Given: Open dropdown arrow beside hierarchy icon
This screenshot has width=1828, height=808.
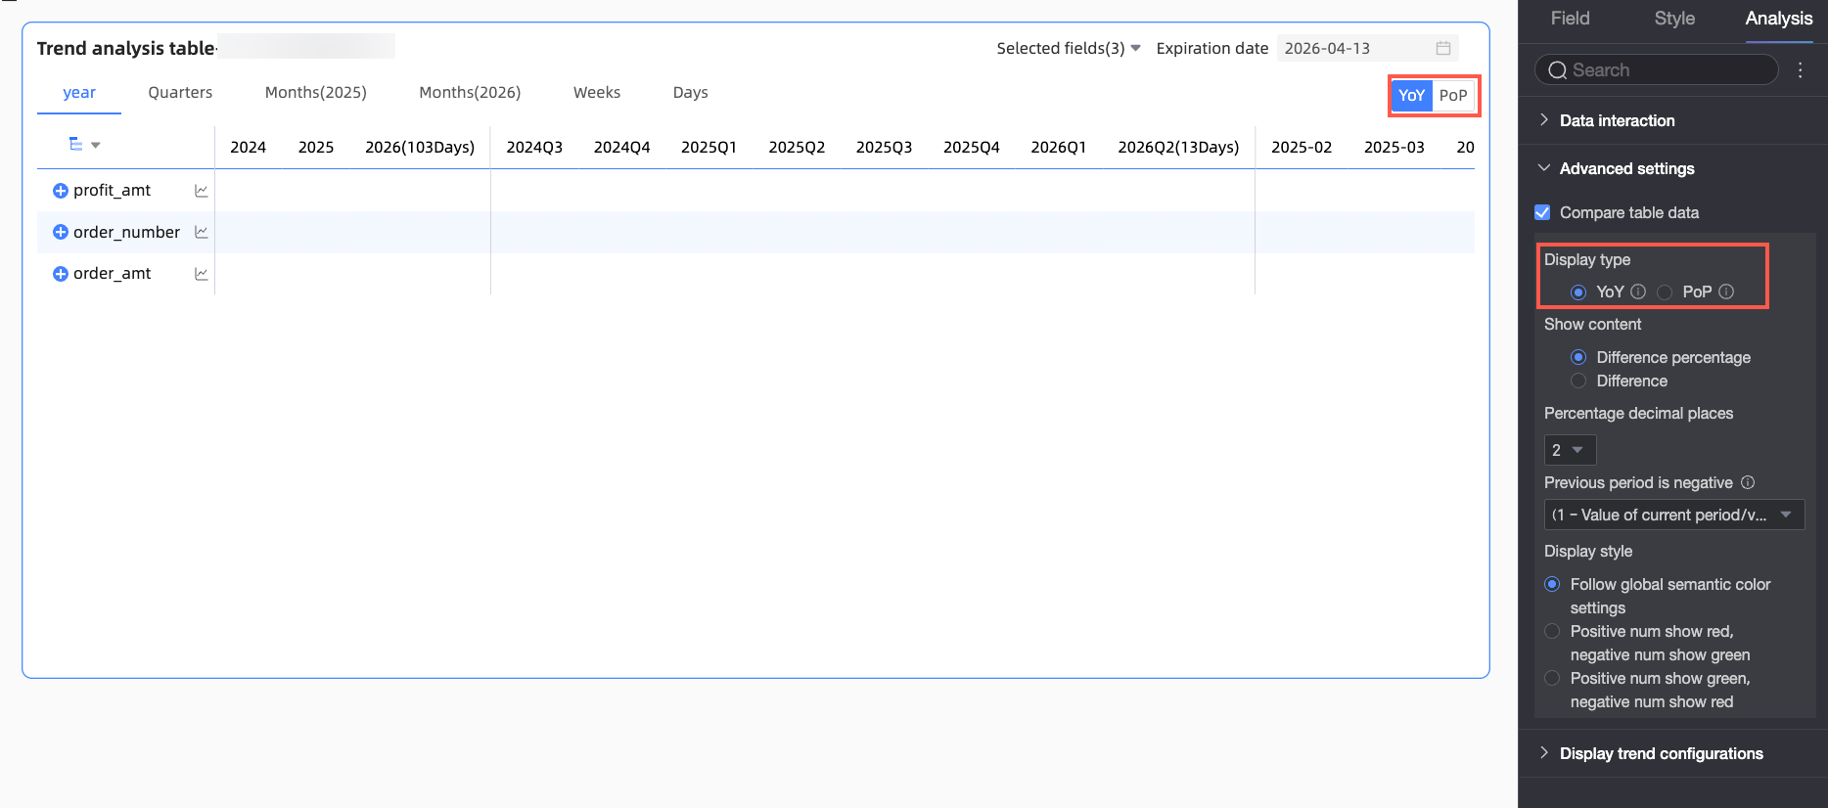Looking at the screenshot, I should coord(96,145).
